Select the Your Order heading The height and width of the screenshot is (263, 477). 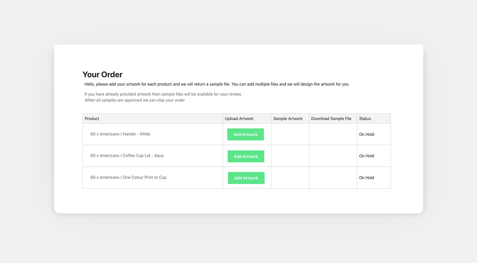102,74
